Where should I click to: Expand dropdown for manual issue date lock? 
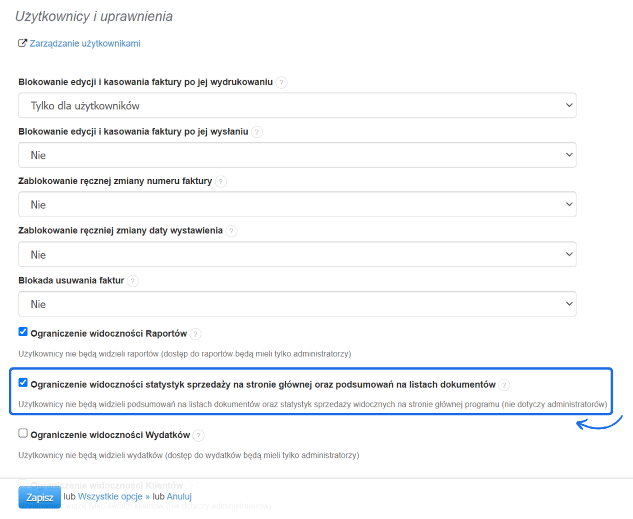pyautogui.click(x=297, y=255)
